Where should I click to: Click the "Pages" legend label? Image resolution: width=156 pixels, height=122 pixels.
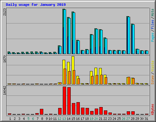pos(152,37)
